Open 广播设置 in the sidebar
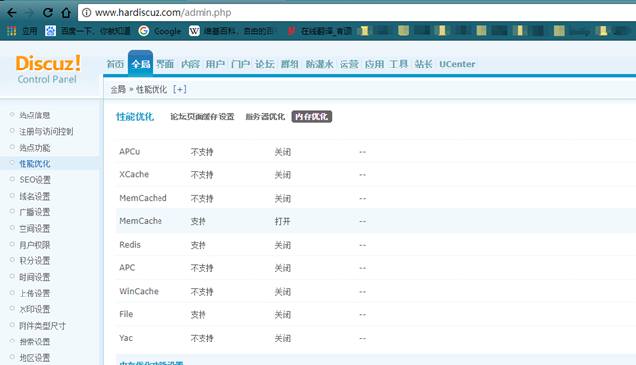 point(34,212)
